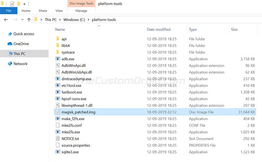Screen dimensions: 262x162
Task: Switch to the Share ribbon tab
Action: [43, 11]
